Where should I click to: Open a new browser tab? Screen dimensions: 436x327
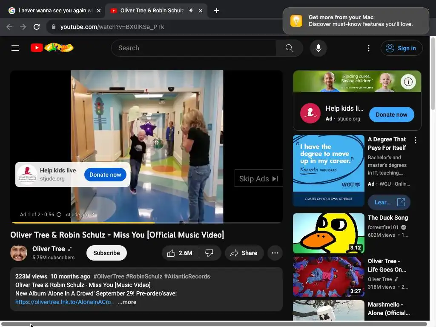217,11
